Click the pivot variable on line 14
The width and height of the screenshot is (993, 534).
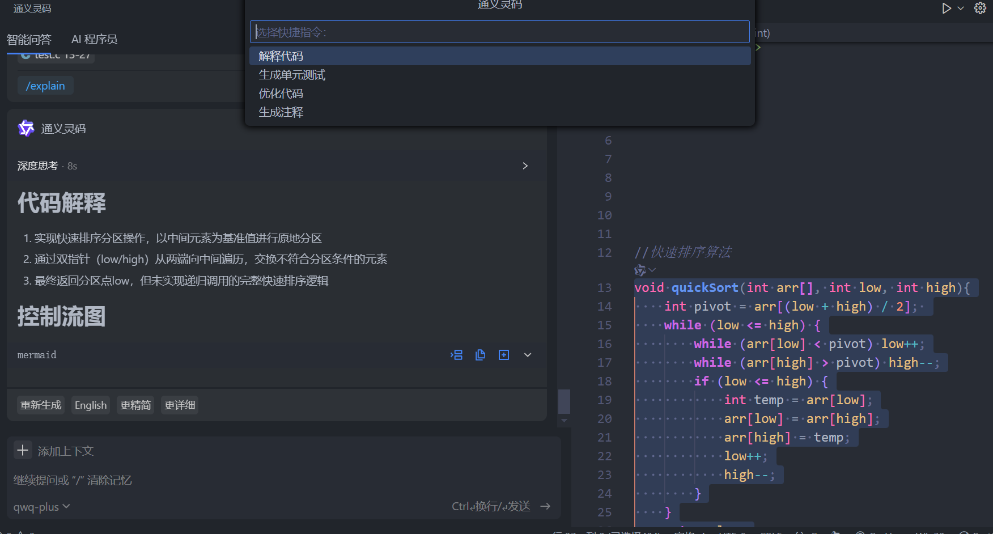click(712, 306)
